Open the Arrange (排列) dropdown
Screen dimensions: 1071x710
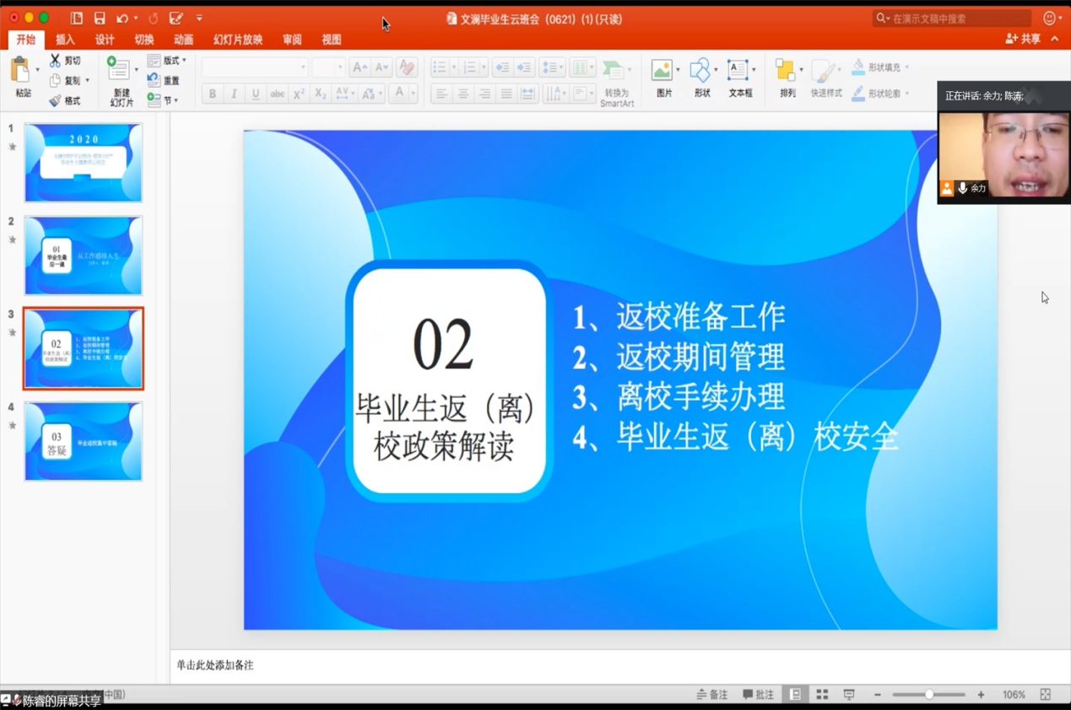[787, 78]
